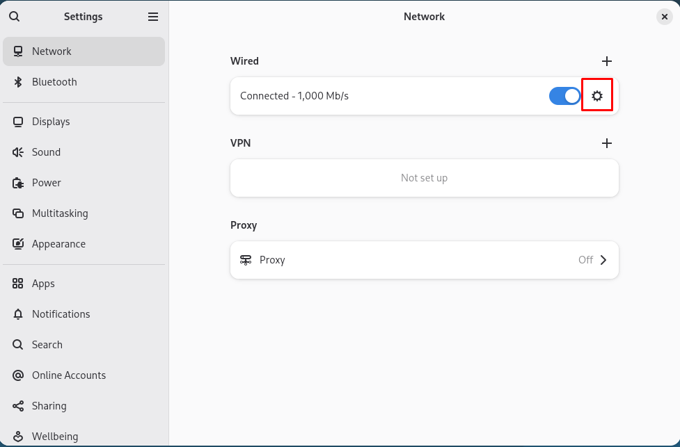
Task: Select Displays in the sidebar
Action: click(x=51, y=122)
